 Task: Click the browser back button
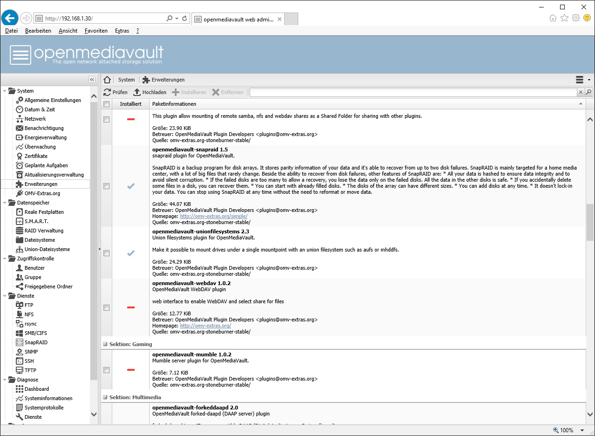click(x=10, y=18)
